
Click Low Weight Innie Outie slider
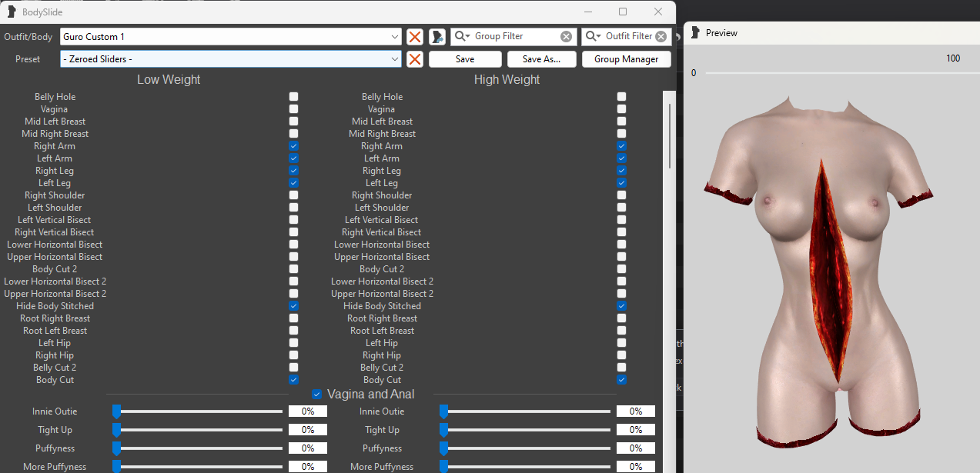(198, 411)
